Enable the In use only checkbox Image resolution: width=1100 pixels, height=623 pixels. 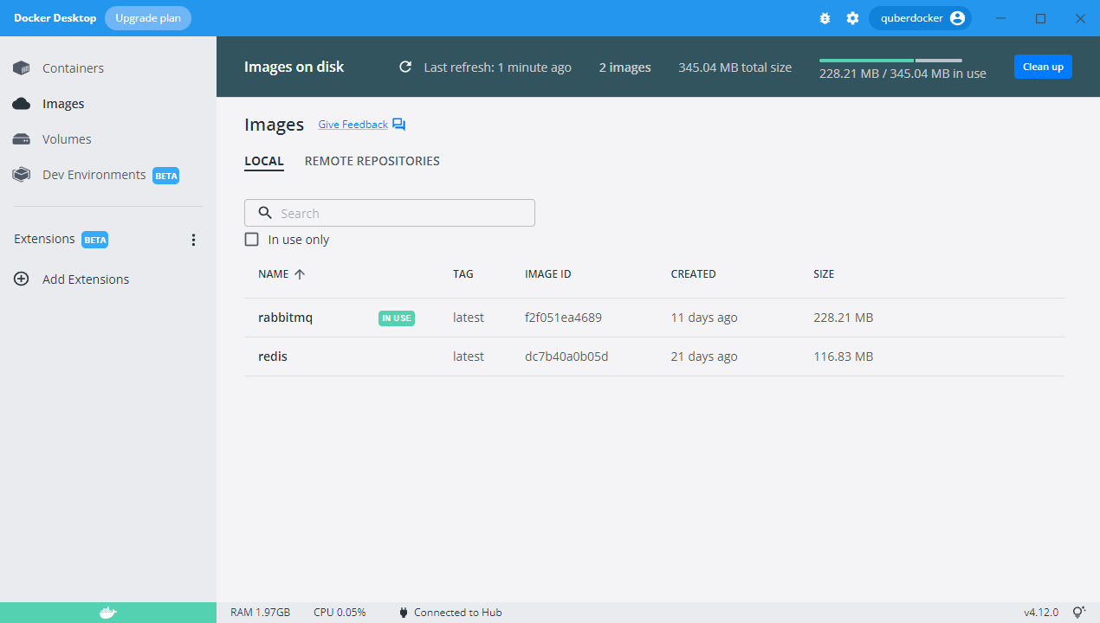click(252, 240)
